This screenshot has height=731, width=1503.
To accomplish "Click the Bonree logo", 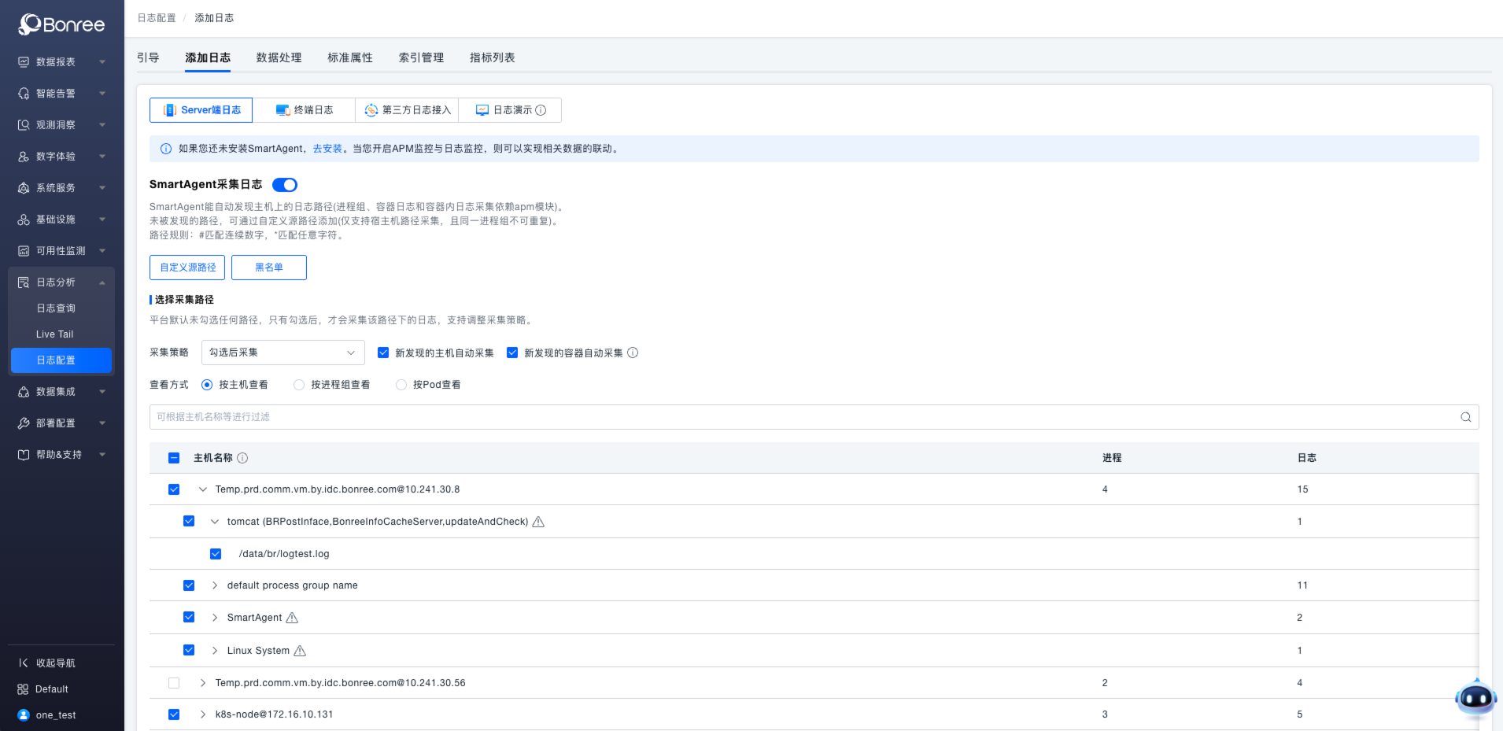I will tap(61, 24).
